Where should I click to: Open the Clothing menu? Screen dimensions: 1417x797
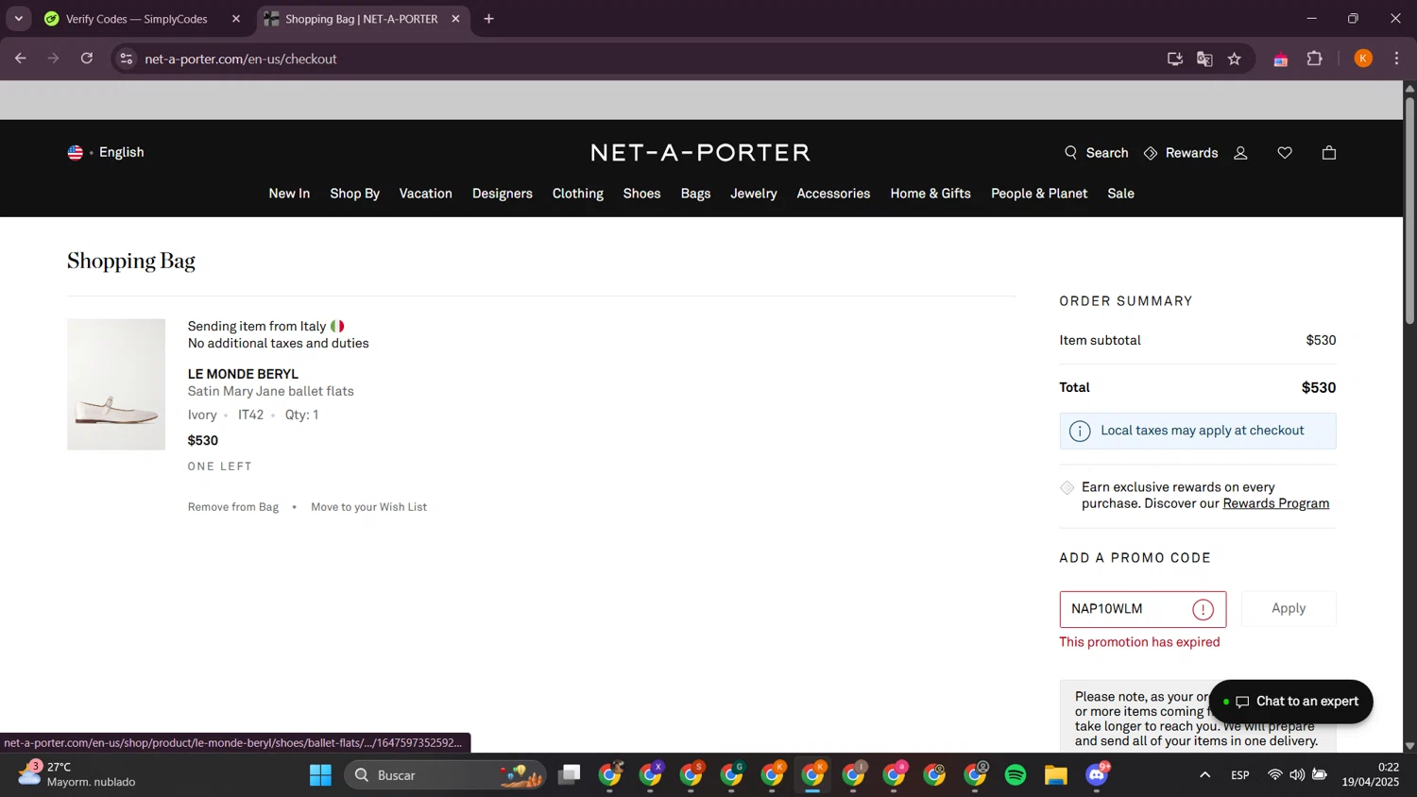click(578, 194)
